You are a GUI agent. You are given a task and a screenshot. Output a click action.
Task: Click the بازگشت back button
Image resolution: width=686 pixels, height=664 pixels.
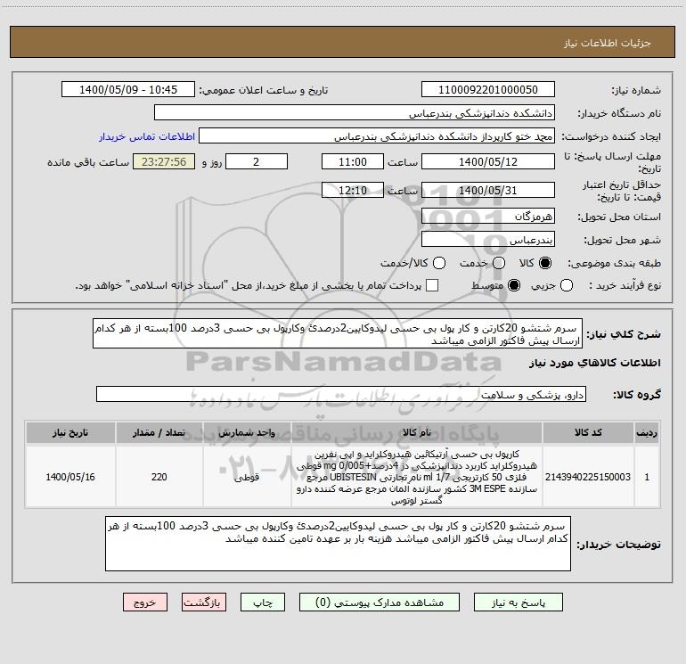click(x=204, y=603)
